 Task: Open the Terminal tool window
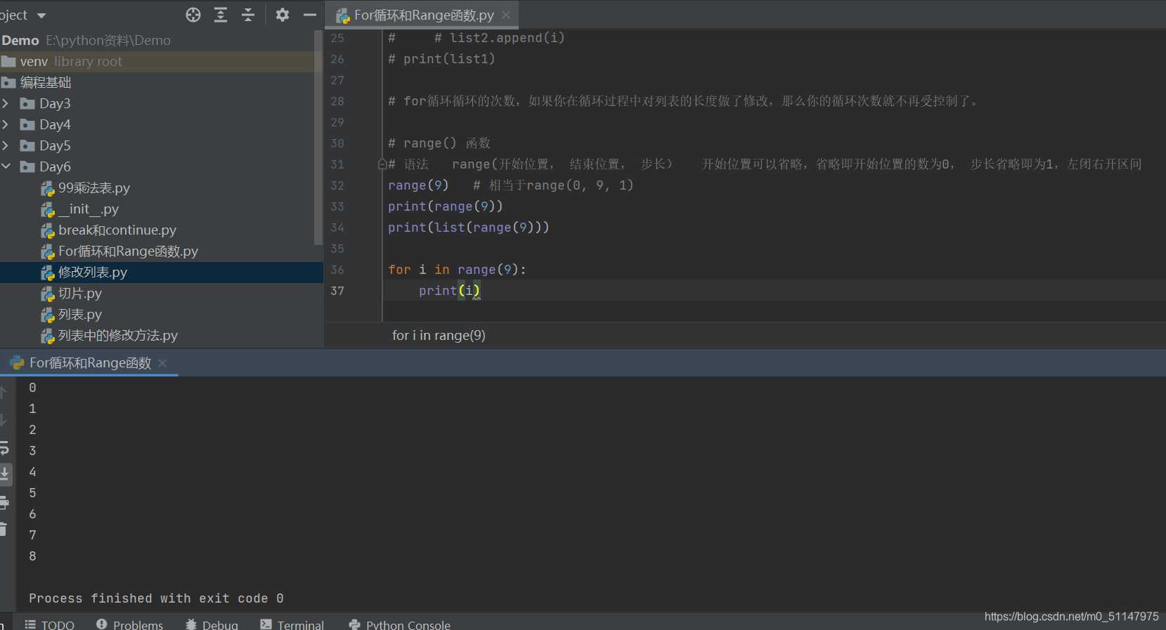point(292,624)
